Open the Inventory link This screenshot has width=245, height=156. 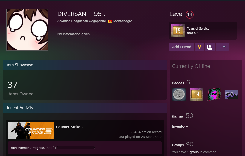[180, 126]
